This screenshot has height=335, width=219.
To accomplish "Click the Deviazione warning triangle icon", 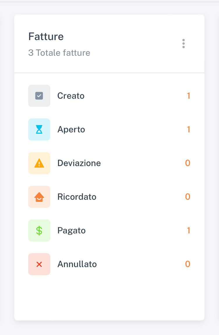I will click(x=39, y=163).
